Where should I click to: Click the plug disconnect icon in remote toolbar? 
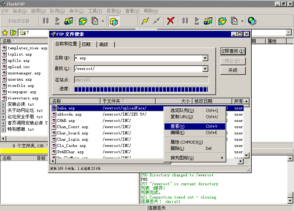[x=157, y=21]
